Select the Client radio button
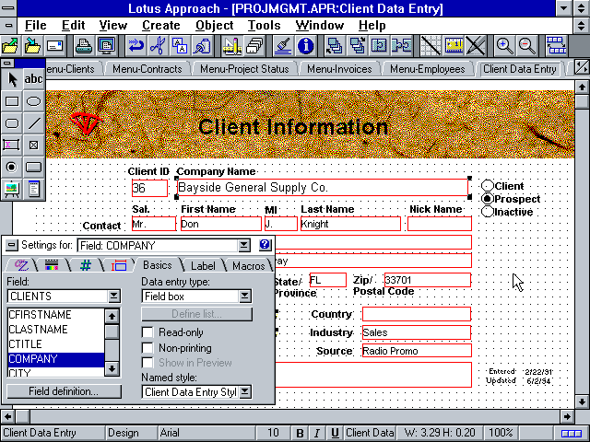The width and height of the screenshot is (590, 442). click(x=488, y=186)
